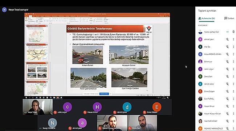This screenshot has height=131, width=236.
Task: Open three-dot options for denizli ybos in list
Action: tap(233, 84)
